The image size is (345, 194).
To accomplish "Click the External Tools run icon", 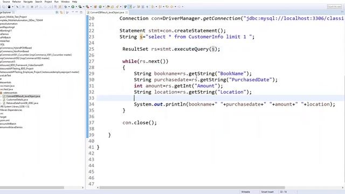I will 87,6.
